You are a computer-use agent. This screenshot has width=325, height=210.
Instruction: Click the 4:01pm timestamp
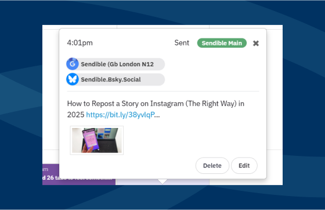pos(80,43)
